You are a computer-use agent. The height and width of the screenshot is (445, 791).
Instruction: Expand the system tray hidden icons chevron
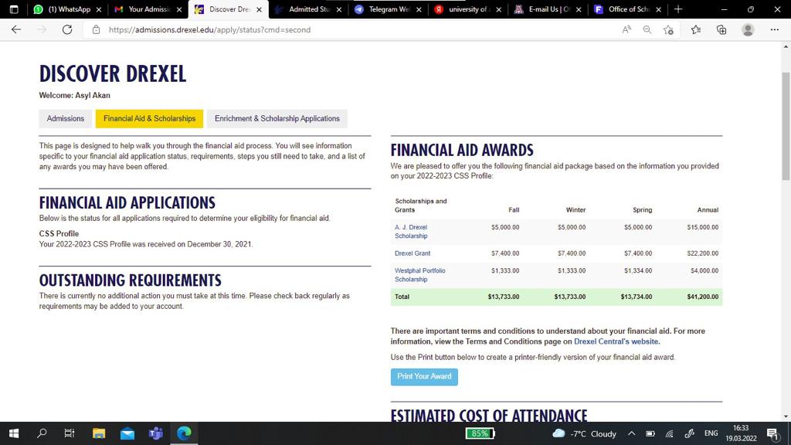coord(631,433)
